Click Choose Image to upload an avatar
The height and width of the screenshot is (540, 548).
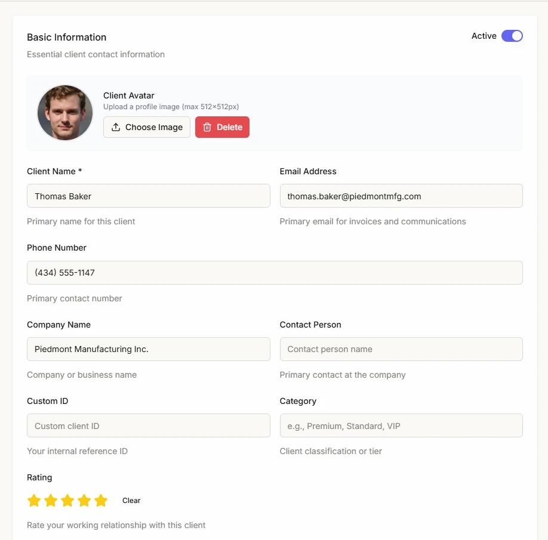coord(146,126)
